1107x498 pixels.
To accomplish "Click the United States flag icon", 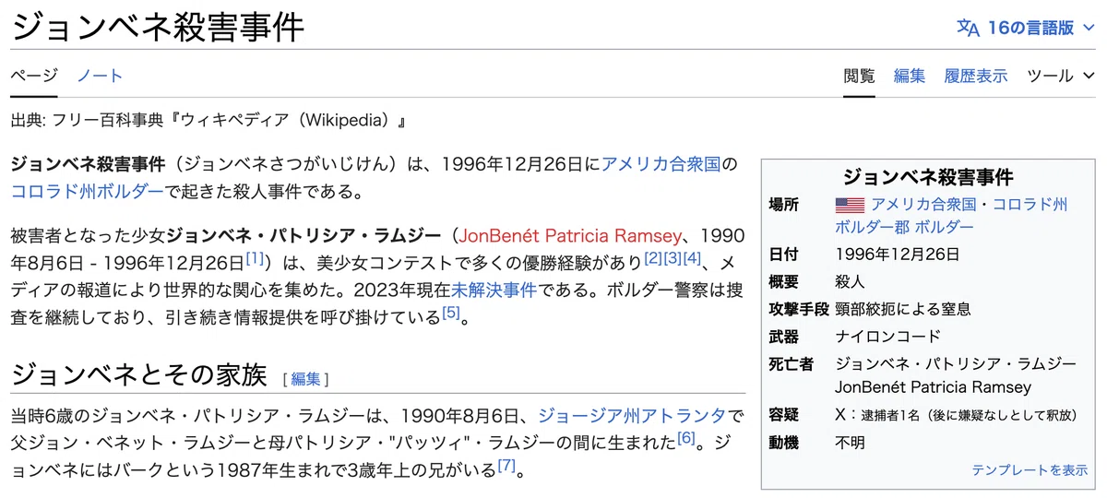I will [x=850, y=205].
